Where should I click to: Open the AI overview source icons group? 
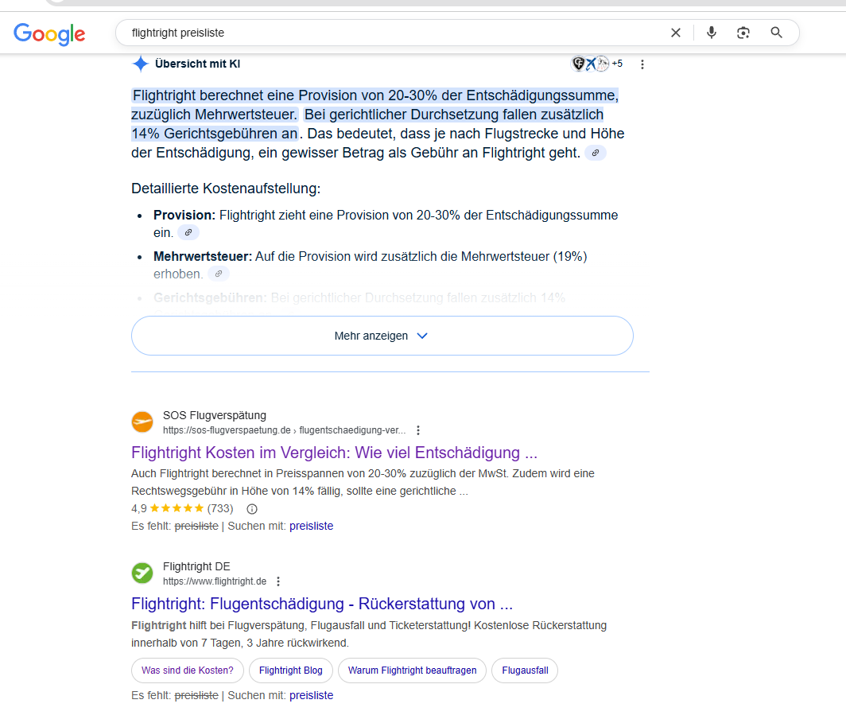(597, 64)
